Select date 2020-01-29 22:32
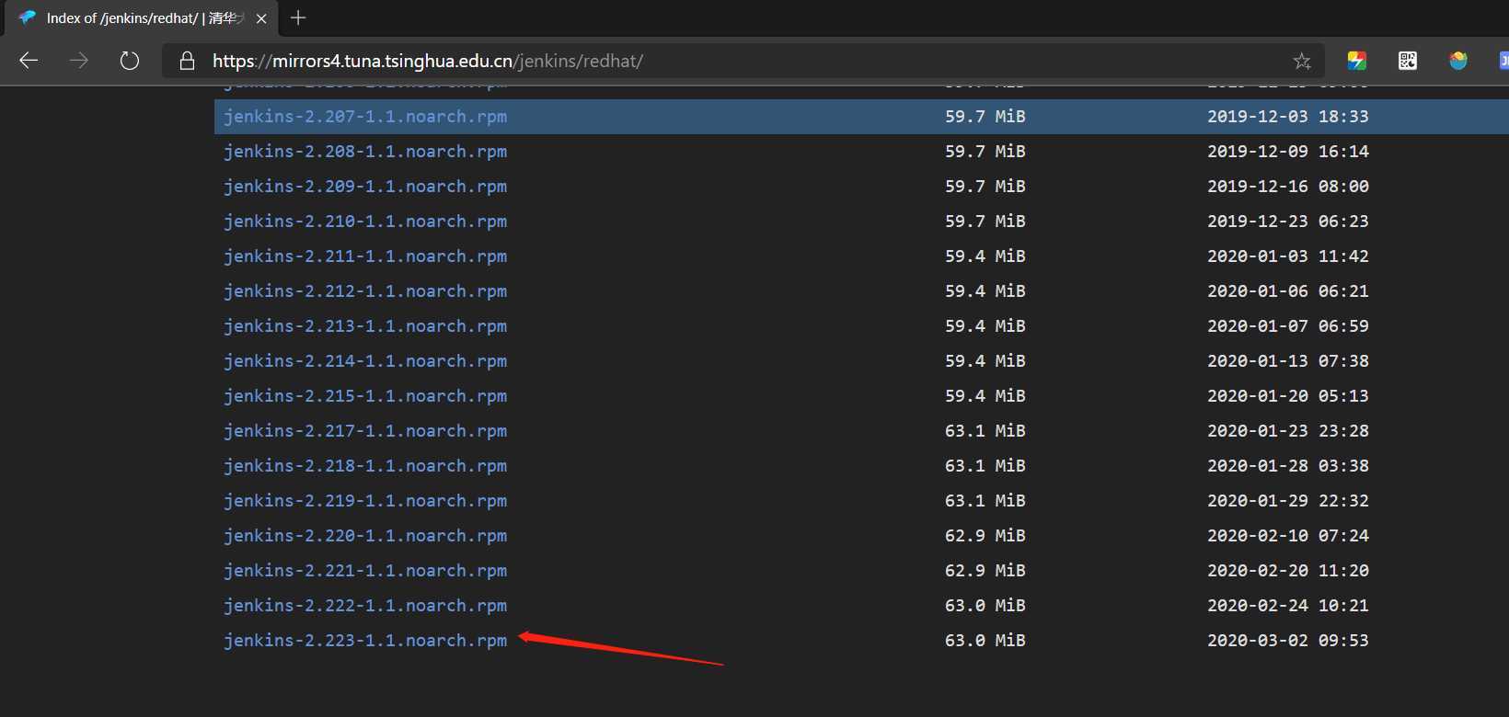Image resolution: width=1509 pixels, height=717 pixels. (x=1288, y=501)
